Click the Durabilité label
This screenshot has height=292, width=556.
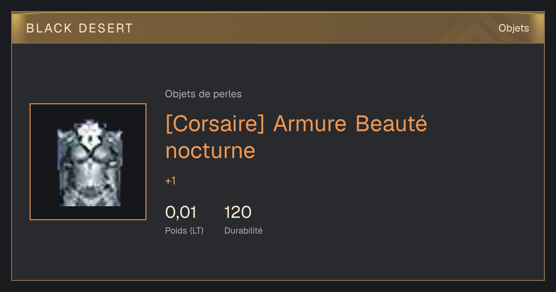243,230
